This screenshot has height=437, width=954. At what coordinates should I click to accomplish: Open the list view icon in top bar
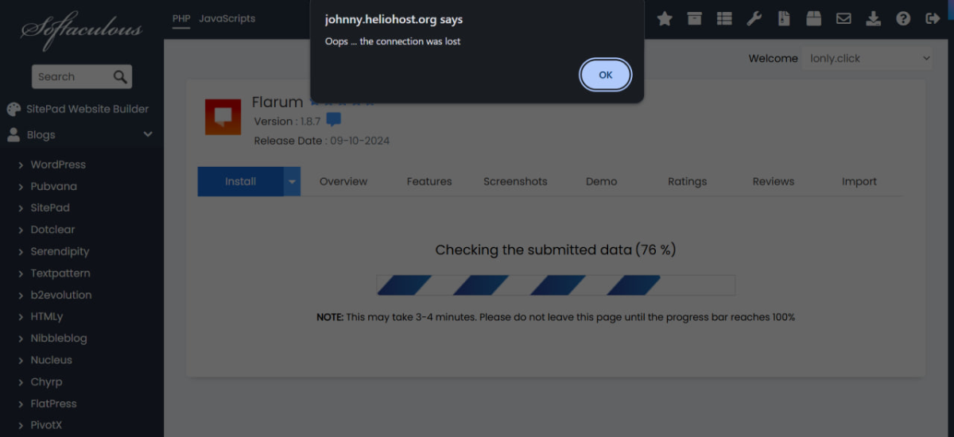point(724,18)
